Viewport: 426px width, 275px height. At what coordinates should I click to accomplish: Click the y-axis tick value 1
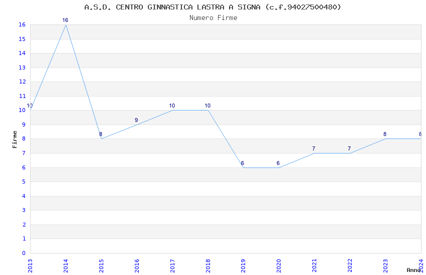pos(24,238)
